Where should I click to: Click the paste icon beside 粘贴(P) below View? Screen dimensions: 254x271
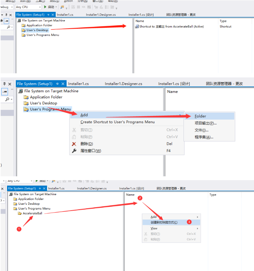tap(146, 239)
